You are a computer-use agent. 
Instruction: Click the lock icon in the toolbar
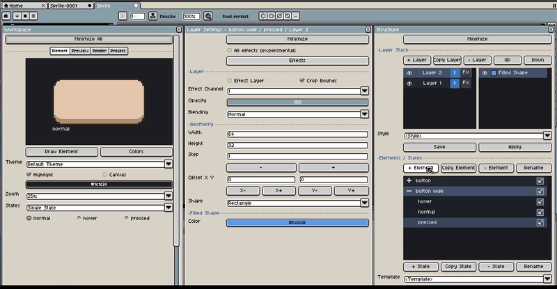[x=6, y=16]
